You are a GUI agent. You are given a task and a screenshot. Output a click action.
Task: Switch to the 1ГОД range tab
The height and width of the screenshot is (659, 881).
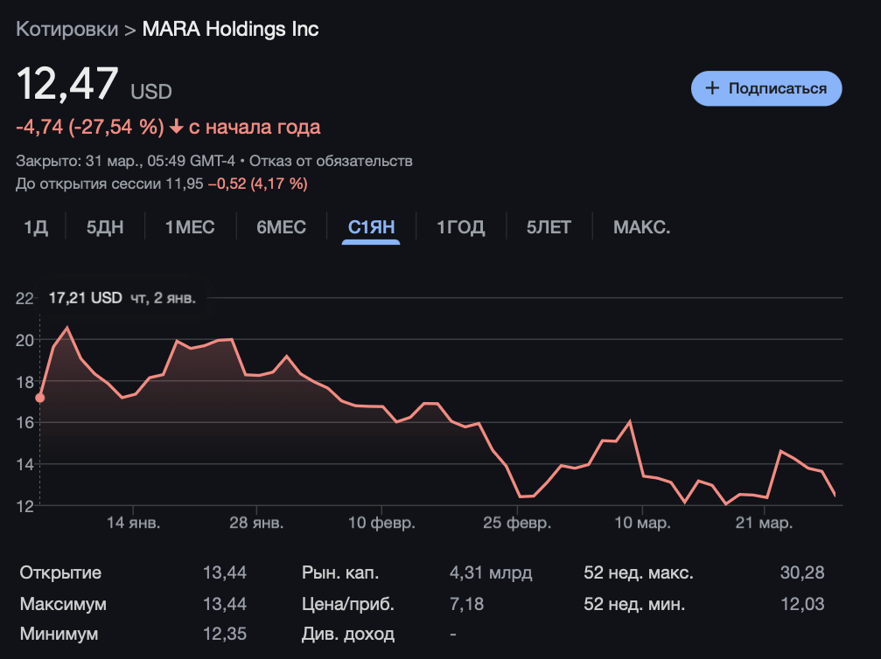point(461,227)
